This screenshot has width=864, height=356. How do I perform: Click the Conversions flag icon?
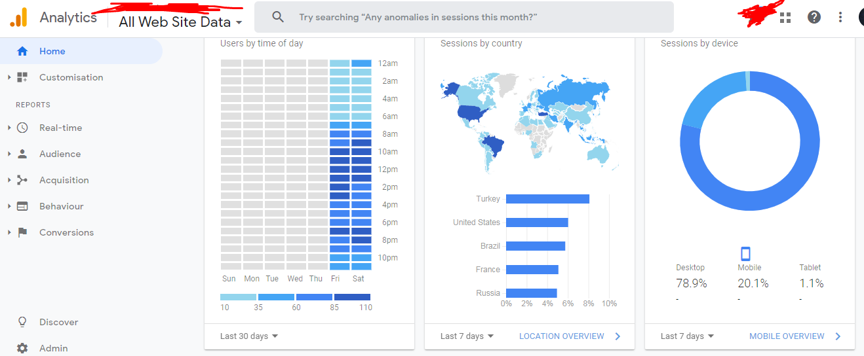(x=22, y=232)
